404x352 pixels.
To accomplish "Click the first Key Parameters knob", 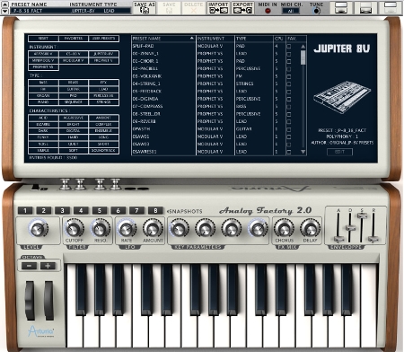I will [179, 229].
